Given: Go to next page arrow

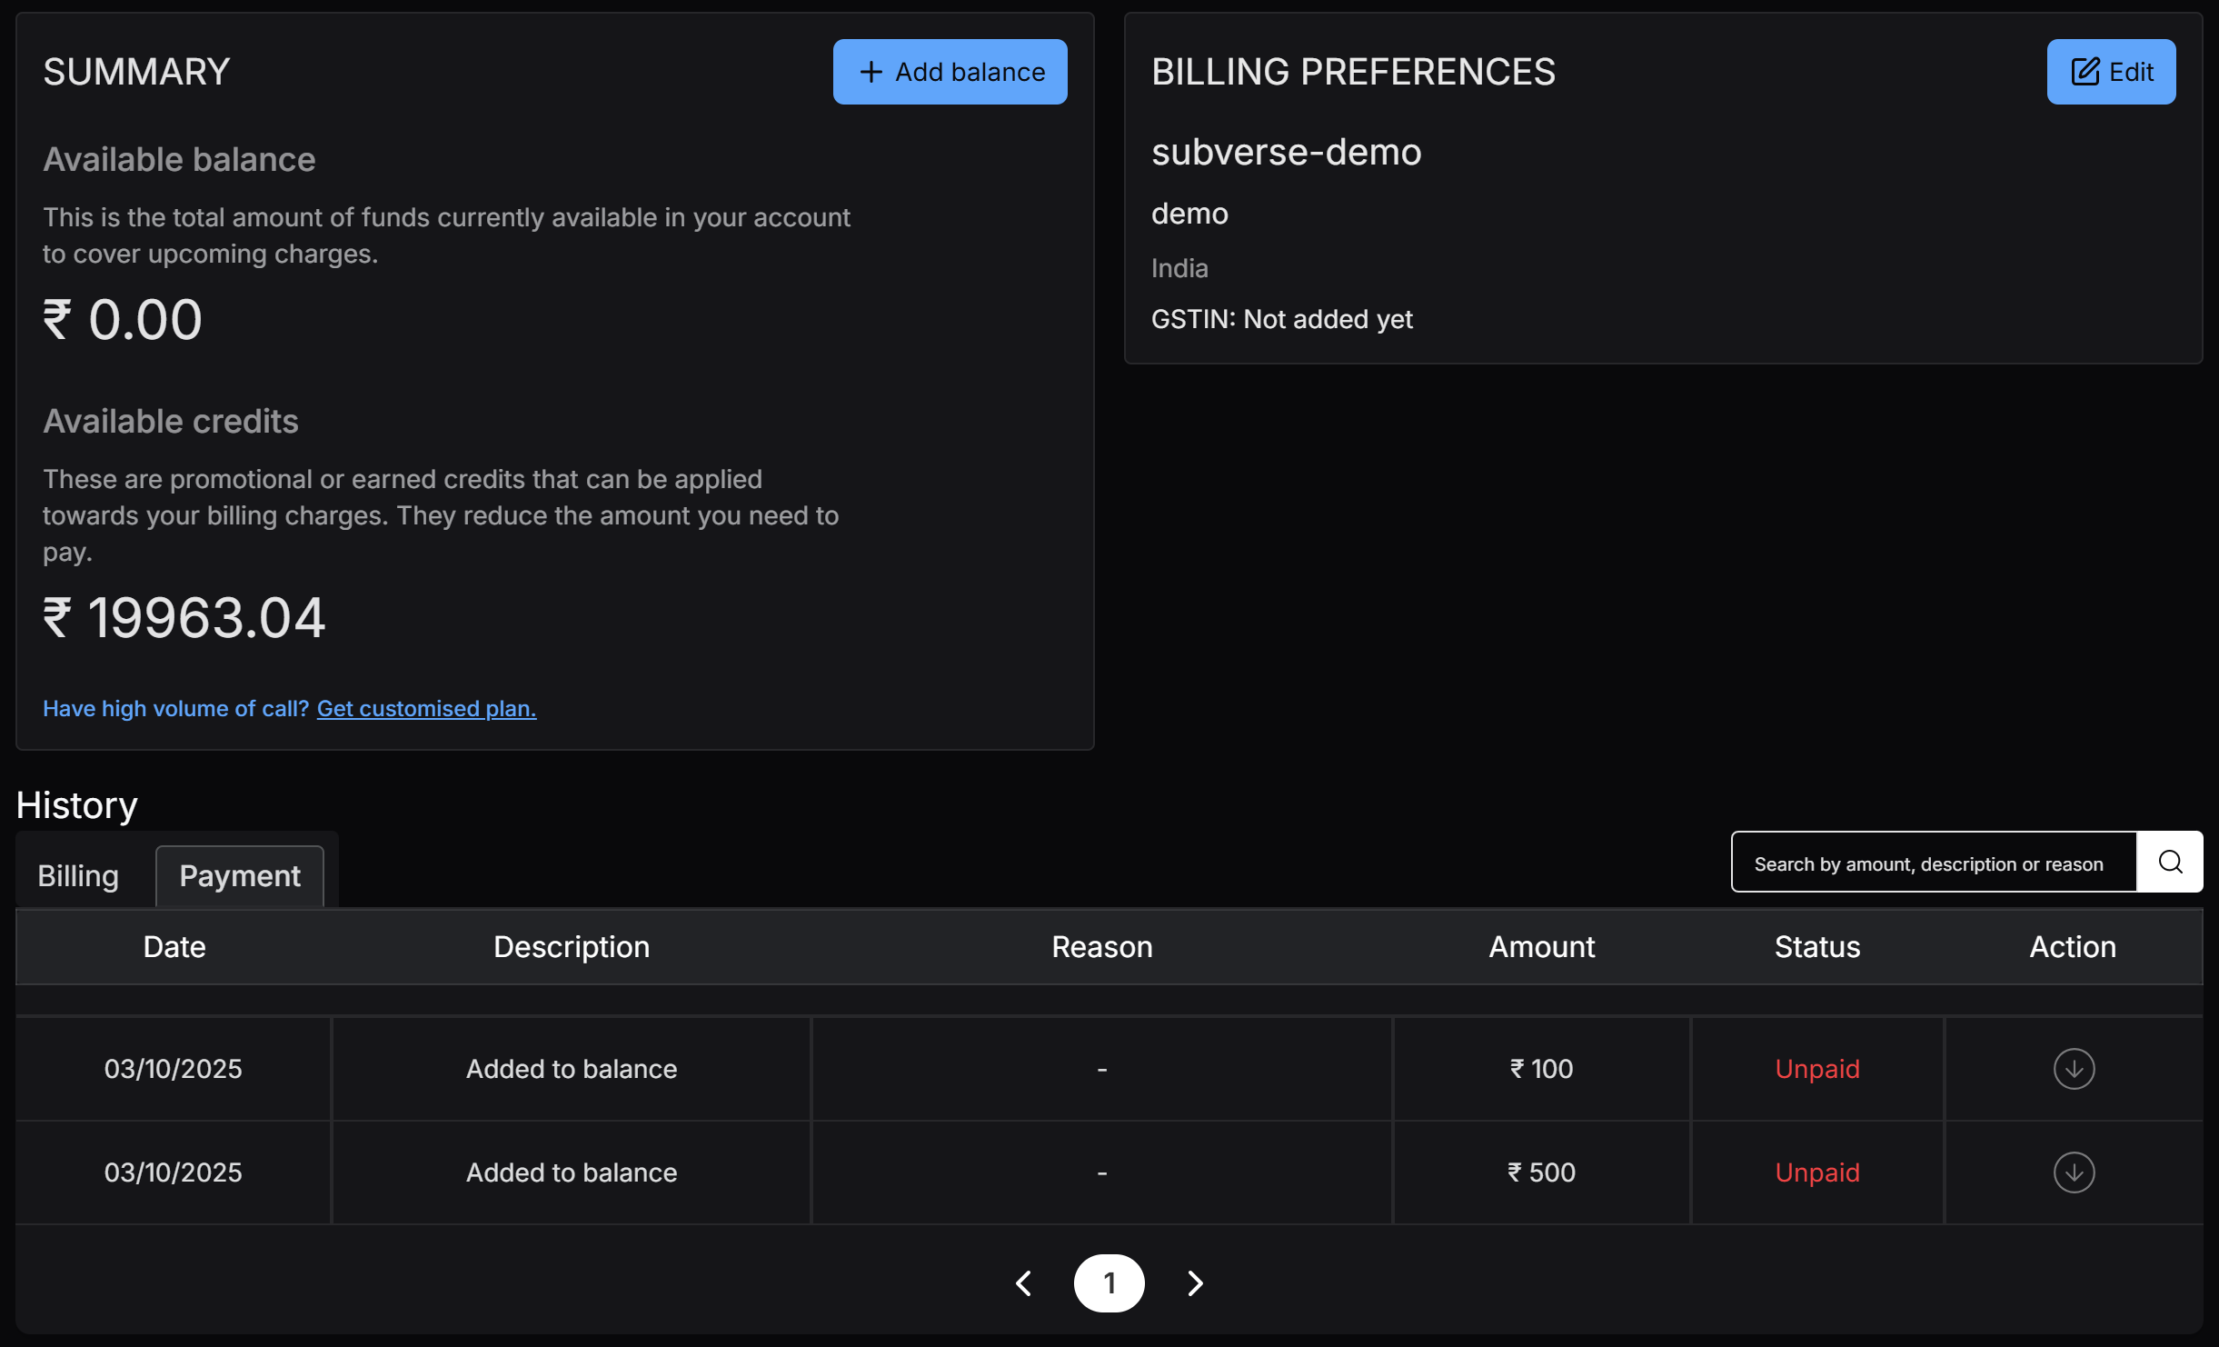Looking at the screenshot, I should pos(1195,1283).
